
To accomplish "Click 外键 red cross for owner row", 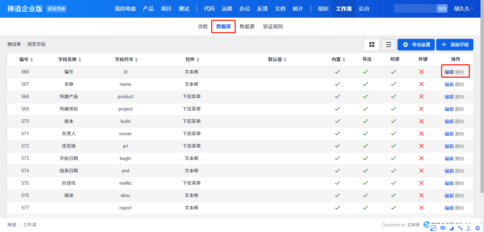I will point(421,133).
